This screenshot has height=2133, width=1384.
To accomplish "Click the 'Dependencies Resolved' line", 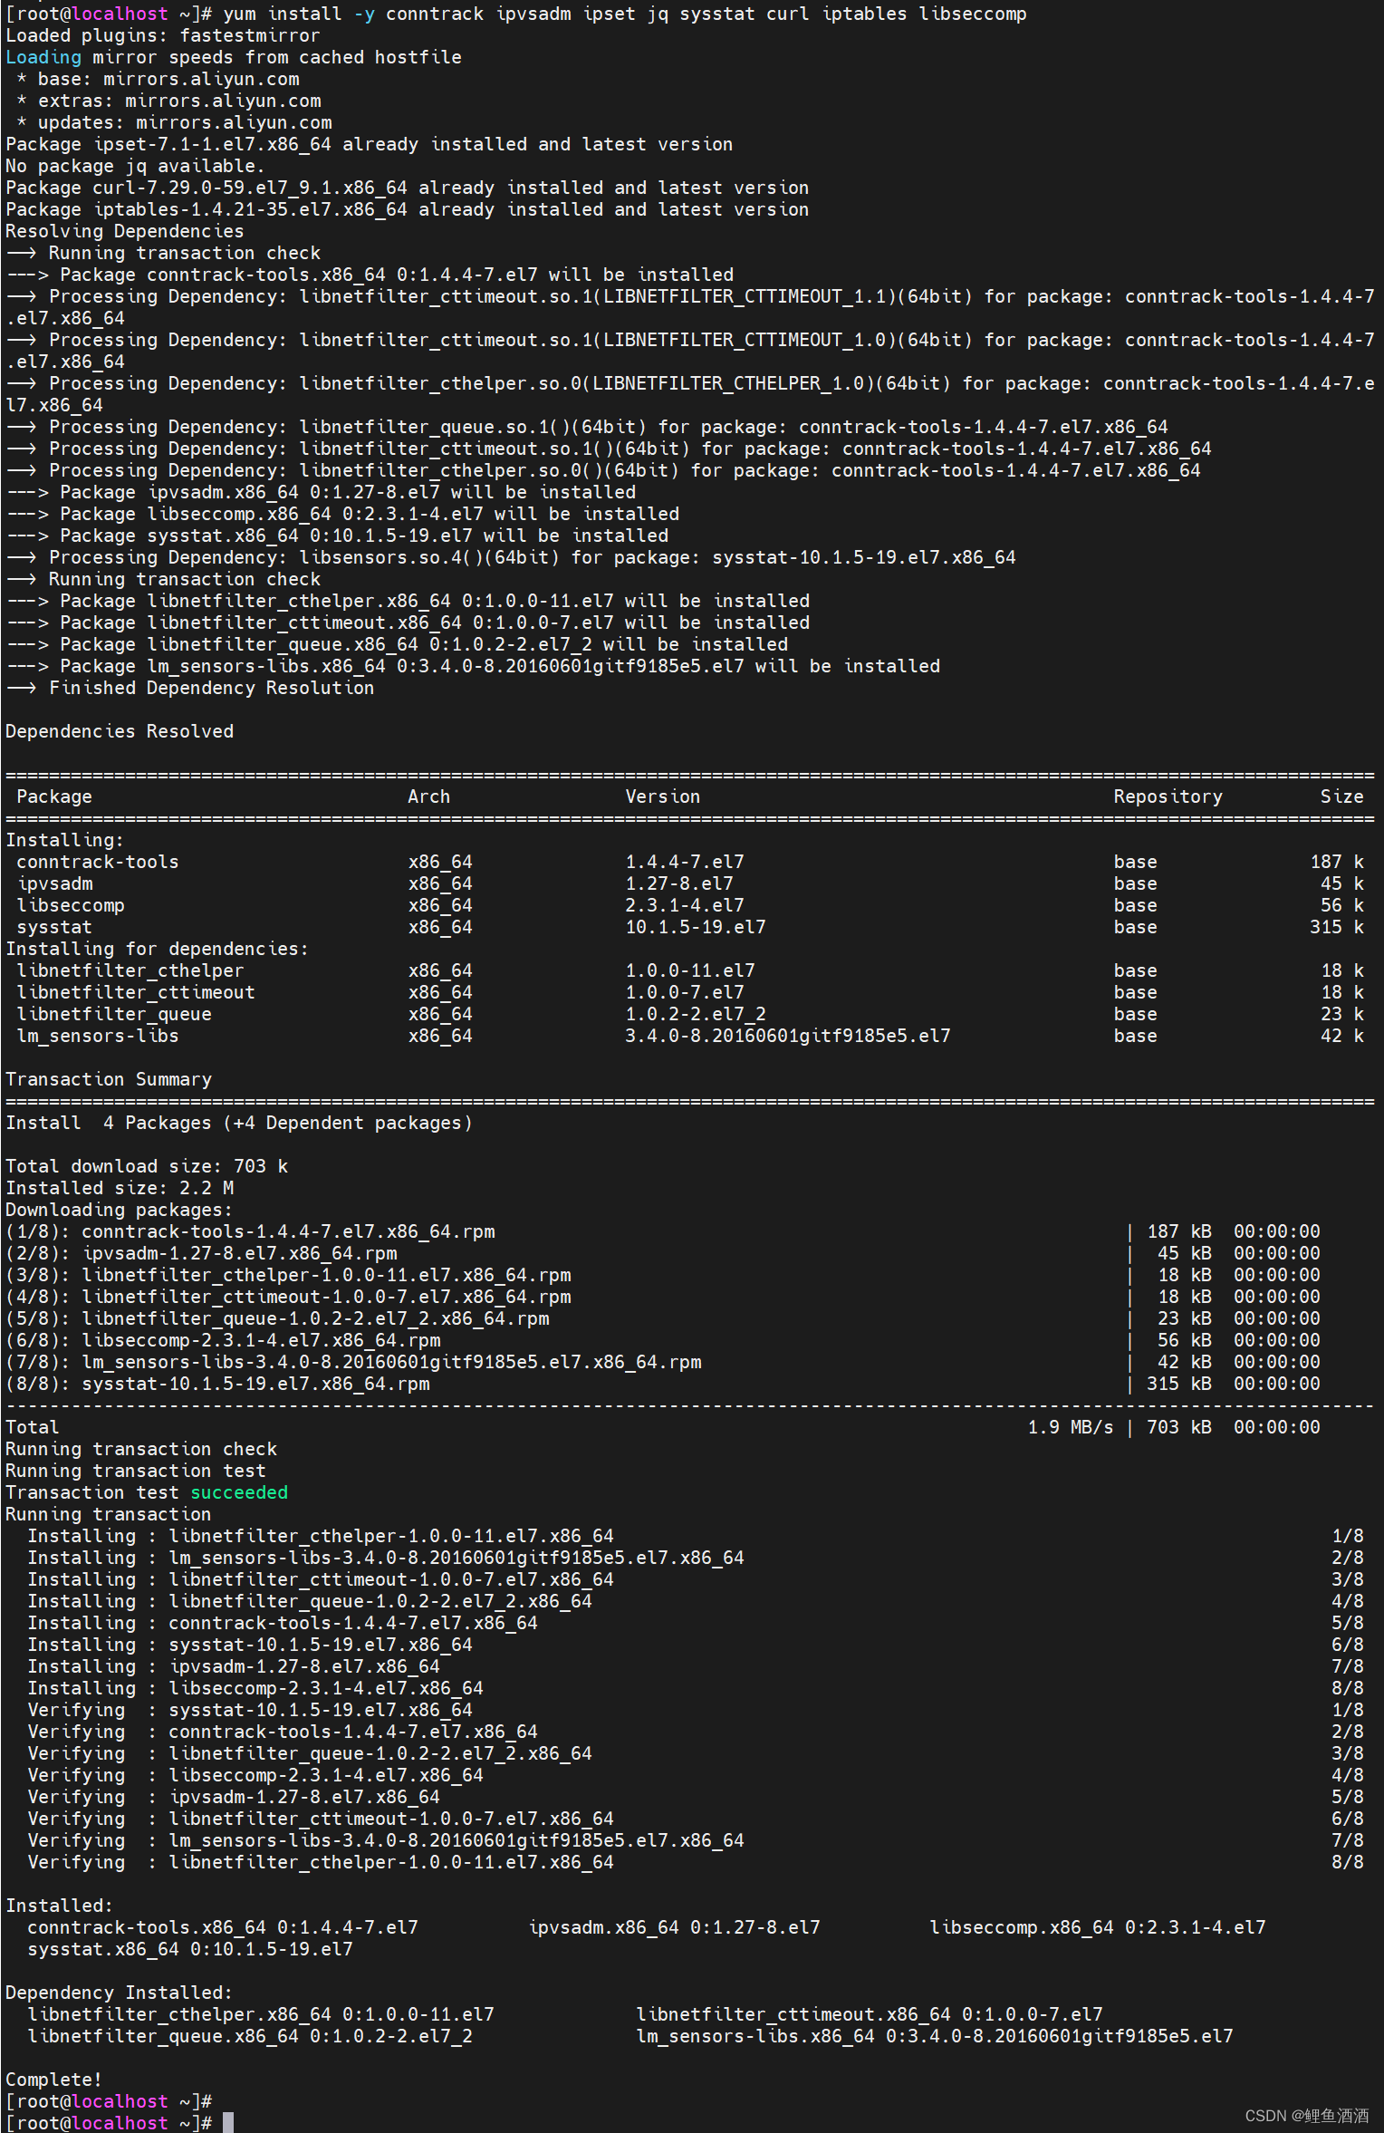I will (120, 731).
